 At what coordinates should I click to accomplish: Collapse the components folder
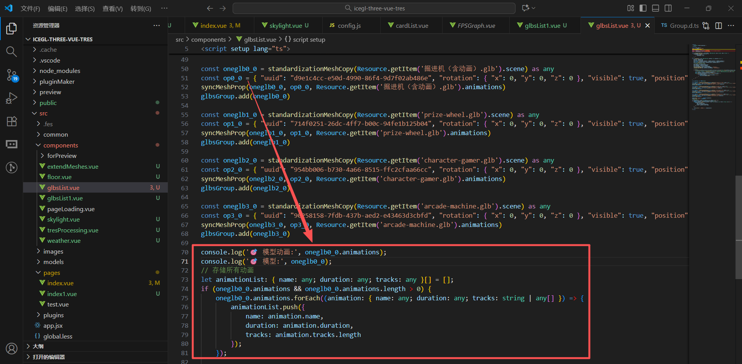pos(60,145)
